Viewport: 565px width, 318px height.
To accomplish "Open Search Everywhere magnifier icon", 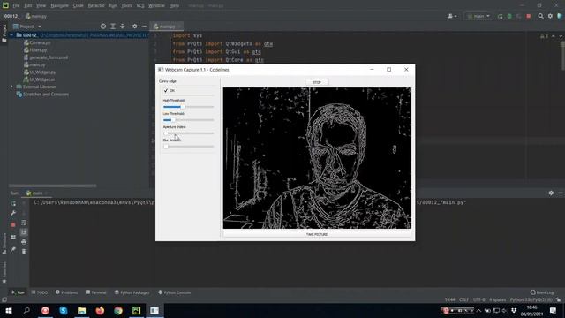I will [540, 16].
